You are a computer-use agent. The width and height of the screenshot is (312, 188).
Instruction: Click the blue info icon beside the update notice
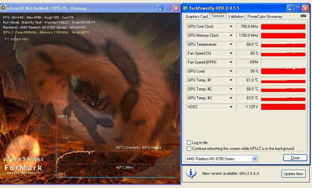pos(191,173)
